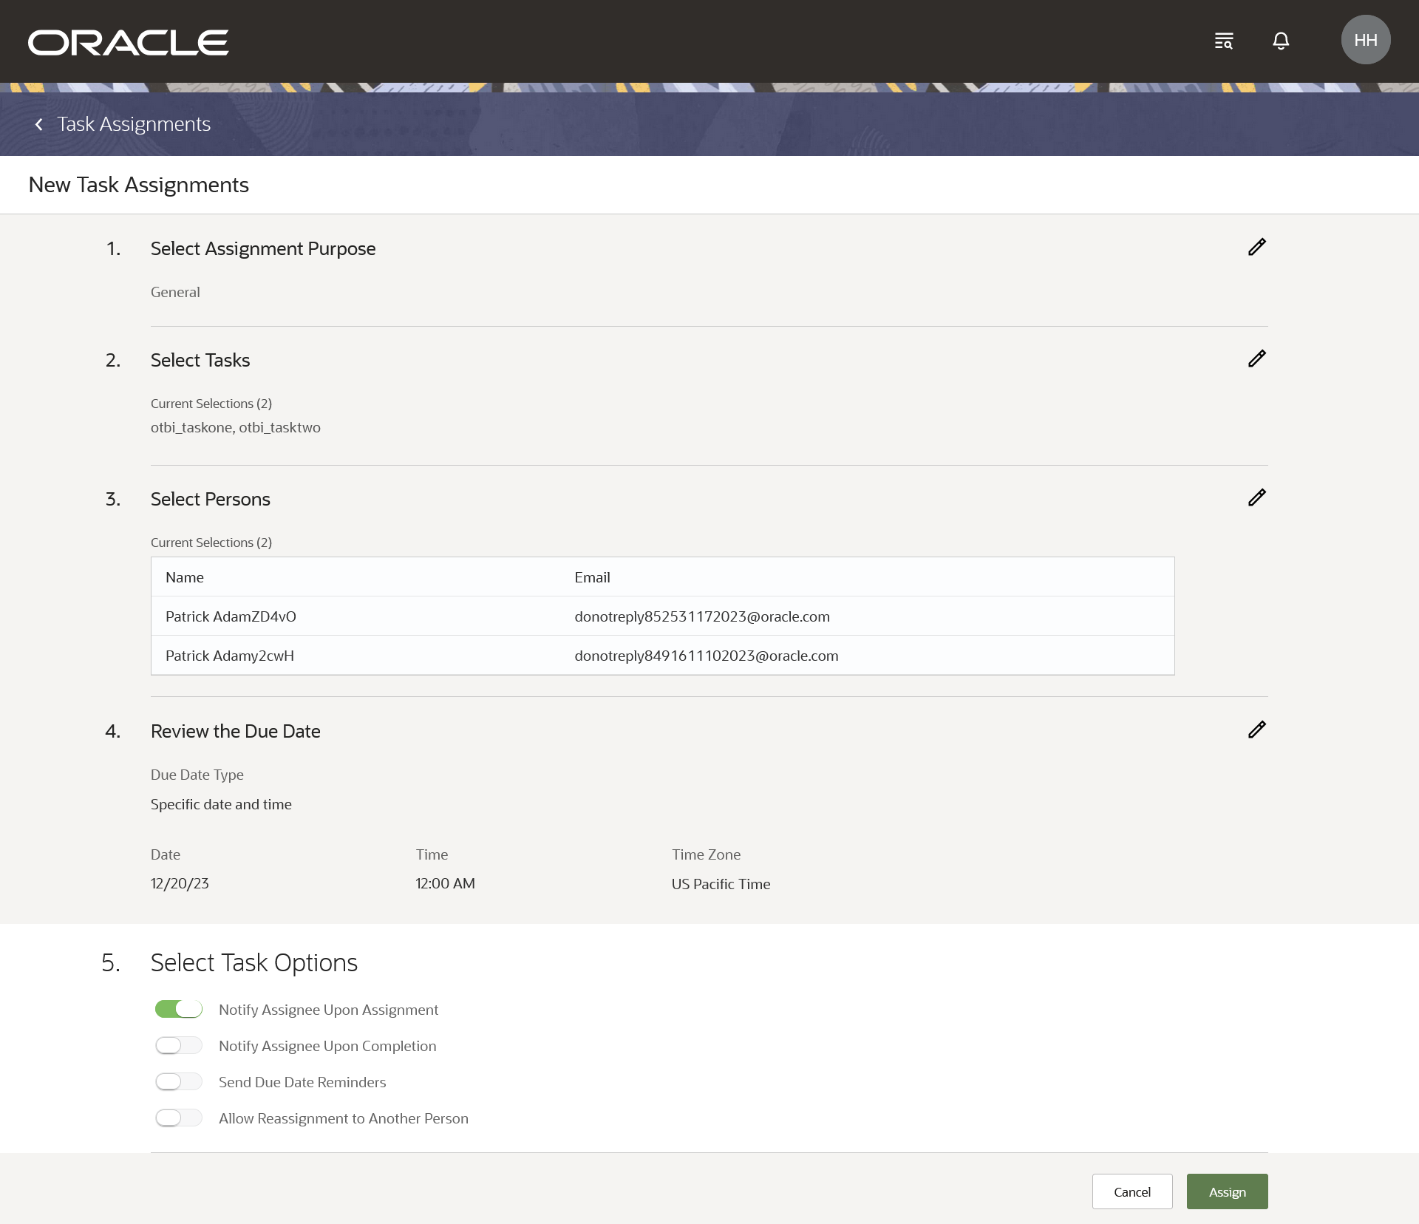Edit the Select Persons section
The width and height of the screenshot is (1419, 1224).
1256,497
